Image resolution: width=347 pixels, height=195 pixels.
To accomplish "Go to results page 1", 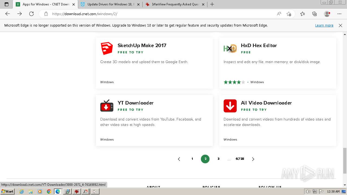I will 192,159.
